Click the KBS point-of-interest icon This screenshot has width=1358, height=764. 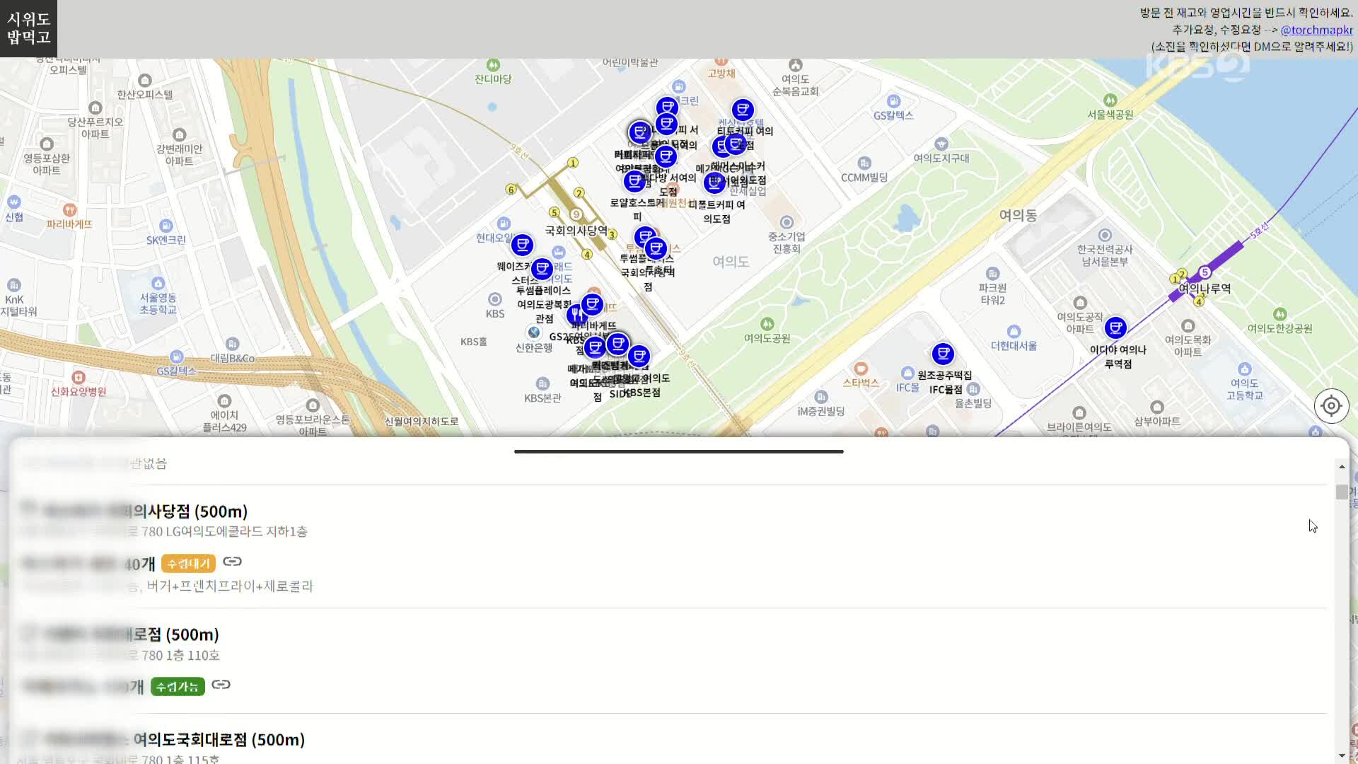(495, 299)
